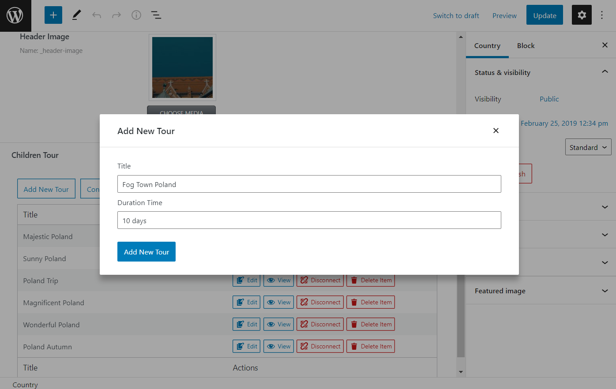Close the Add New Tour dialog
Image resolution: width=616 pixels, height=389 pixels.
coord(496,131)
